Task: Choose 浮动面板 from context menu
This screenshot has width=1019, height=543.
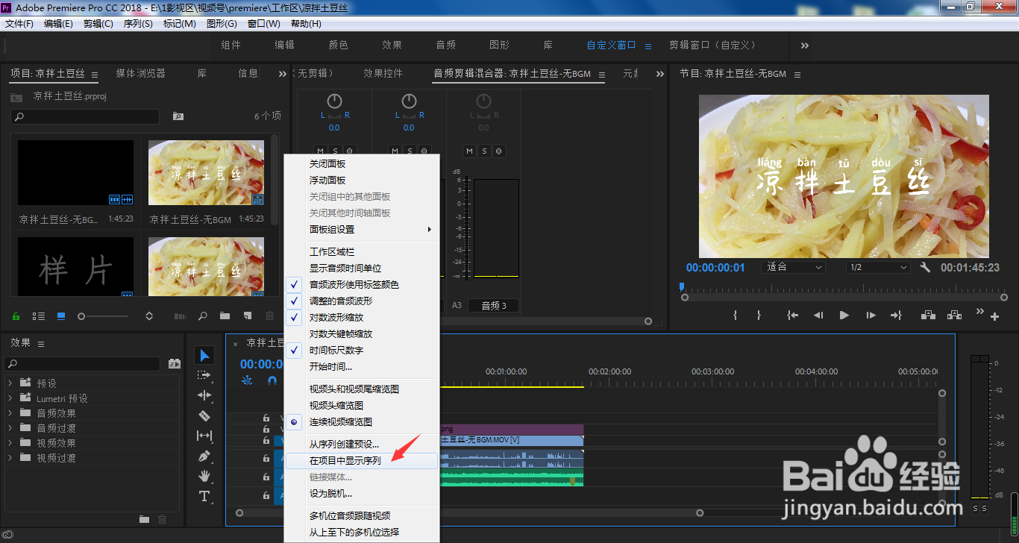Action: [362, 180]
